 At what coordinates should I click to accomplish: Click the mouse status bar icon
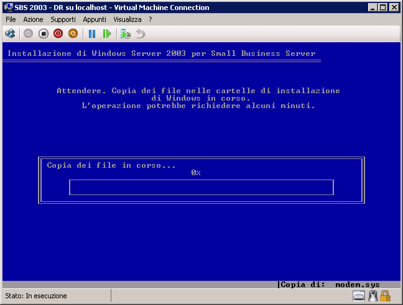click(x=373, y=296)
